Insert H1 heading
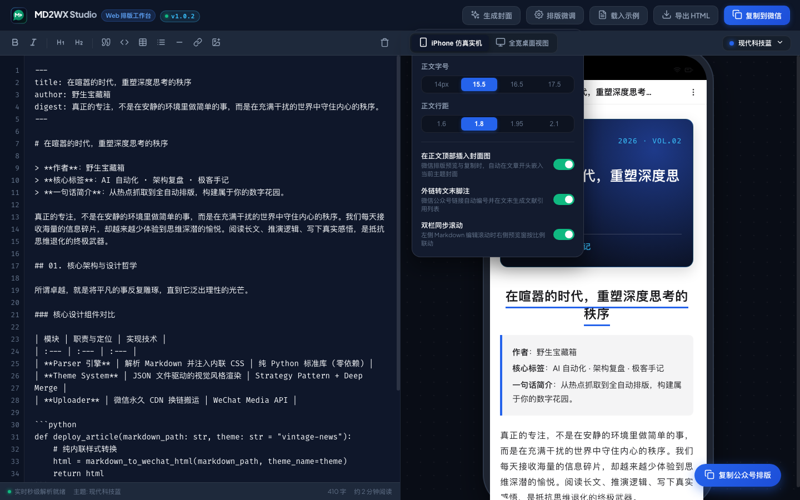Image resolution: width=800 pixels, height=500 pixels. [61, 42]
